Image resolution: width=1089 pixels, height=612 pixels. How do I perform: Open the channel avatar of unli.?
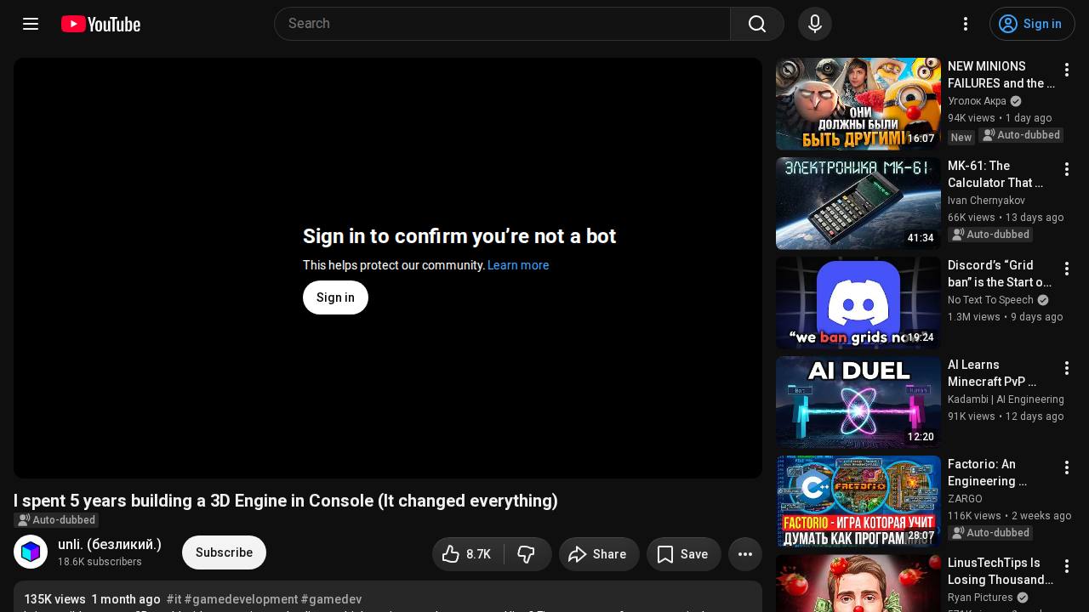click(x=31, y=552)
